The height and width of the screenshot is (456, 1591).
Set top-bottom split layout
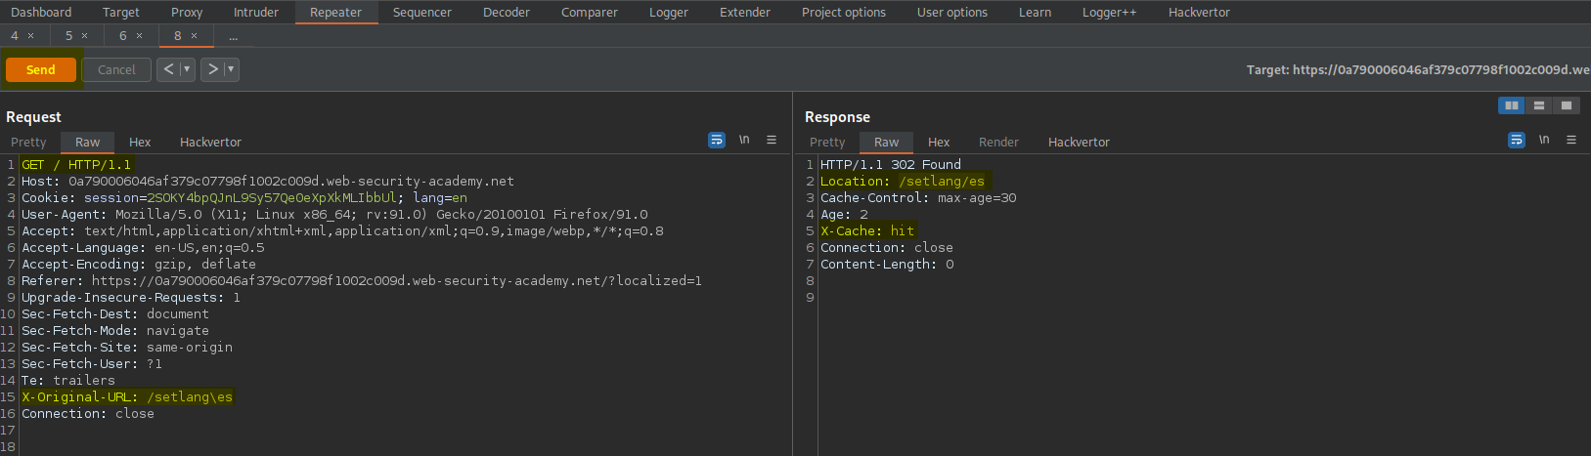(x=1539, y=105)
